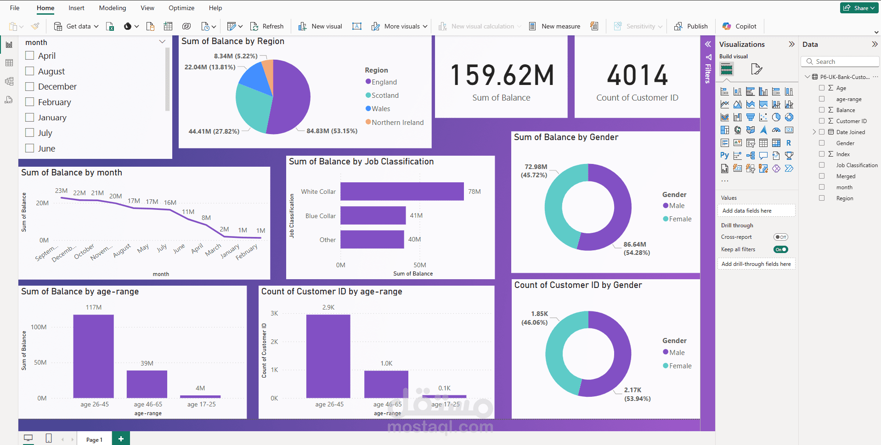Screen dimensions: 881x445
Task: Open Copilot from the ribbon
Action: 739,26
